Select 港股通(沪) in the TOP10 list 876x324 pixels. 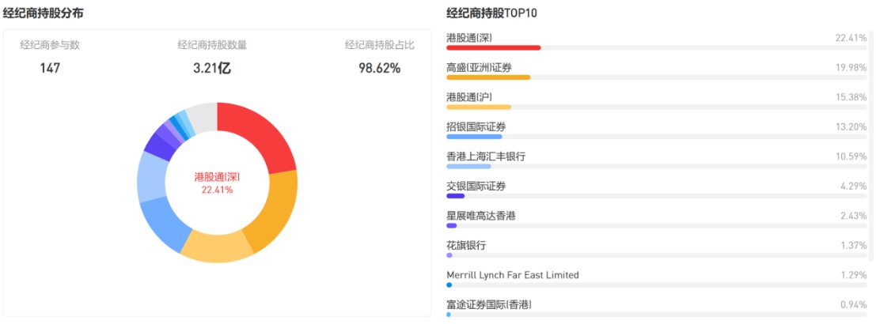tap(469, 97)
